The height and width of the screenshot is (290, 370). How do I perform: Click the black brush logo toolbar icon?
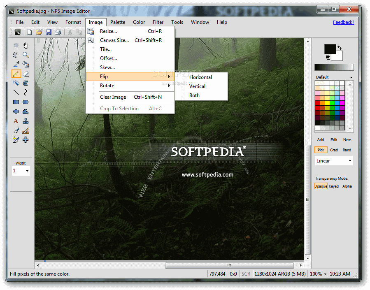pyautogui.click(x=18, y=32)
